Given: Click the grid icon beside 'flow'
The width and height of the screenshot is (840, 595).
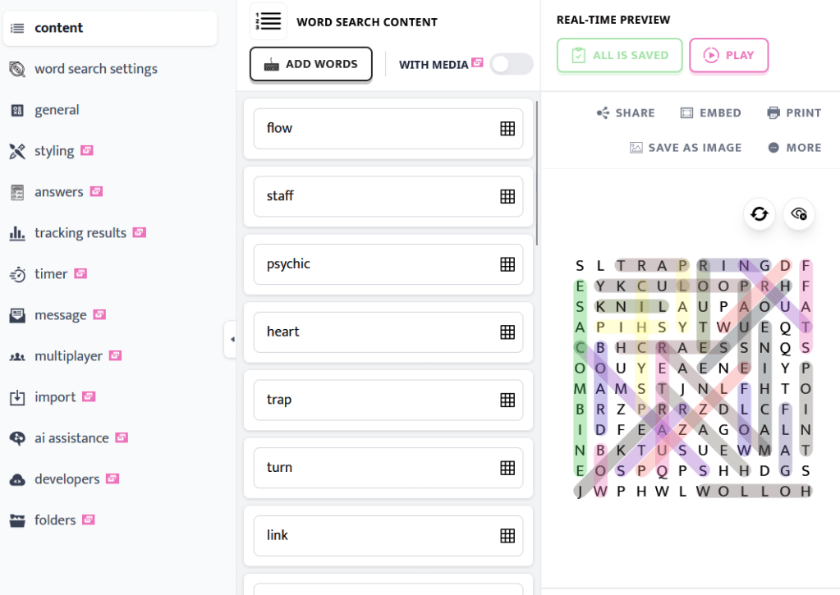Looking at the screenshot, I should coord(507,128).
